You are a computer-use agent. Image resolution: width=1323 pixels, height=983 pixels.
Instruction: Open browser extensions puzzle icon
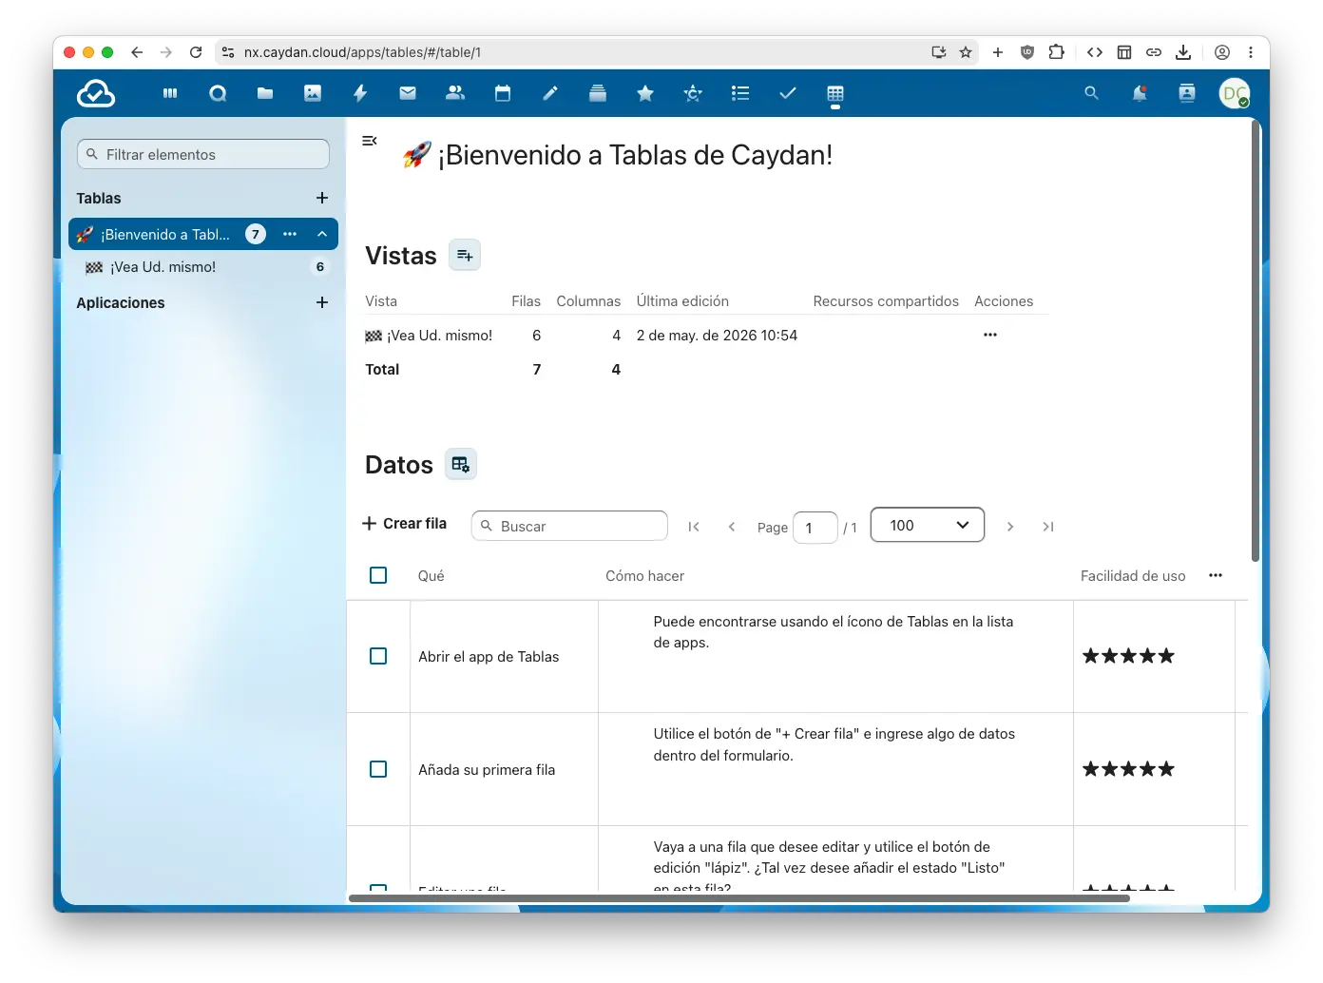1056,52
